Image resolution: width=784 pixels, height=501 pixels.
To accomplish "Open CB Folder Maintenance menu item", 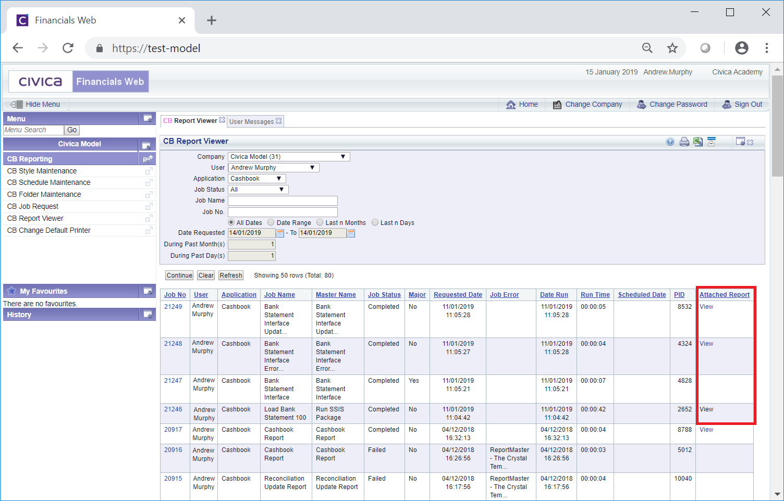I will [x=44, y=194].
